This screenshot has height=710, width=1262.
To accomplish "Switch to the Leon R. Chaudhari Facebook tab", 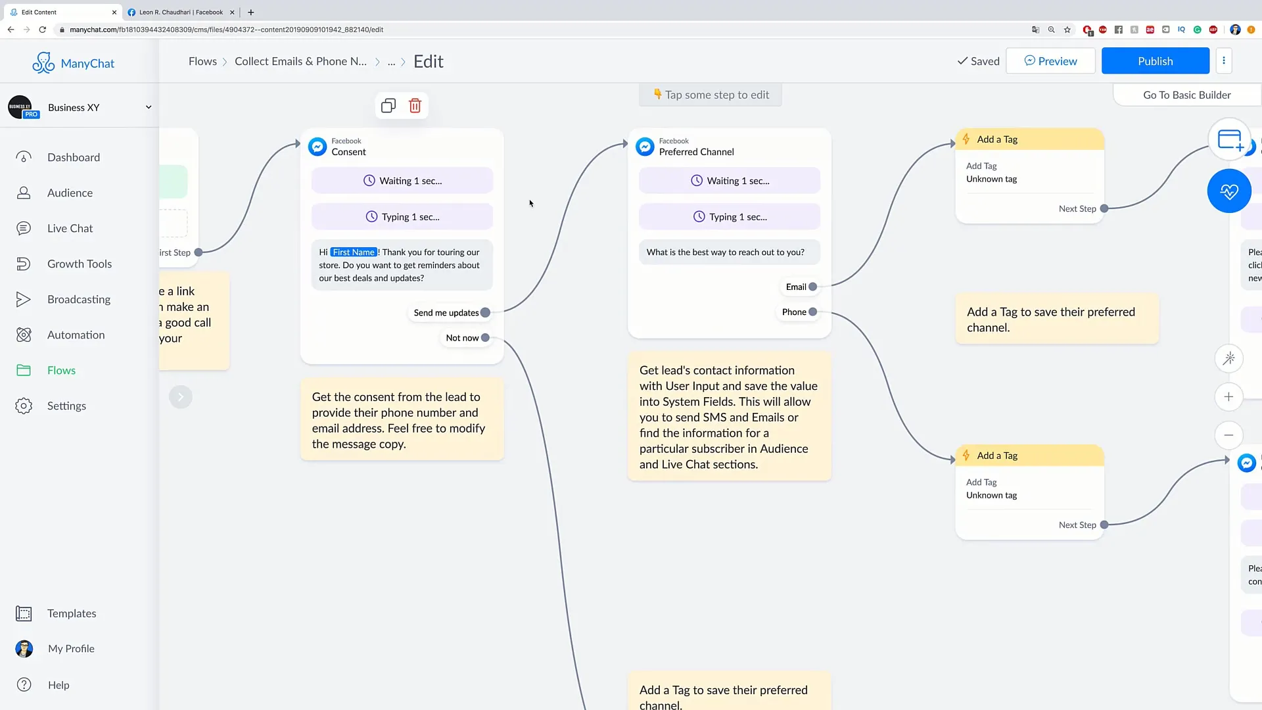I will tap(181, 12).
